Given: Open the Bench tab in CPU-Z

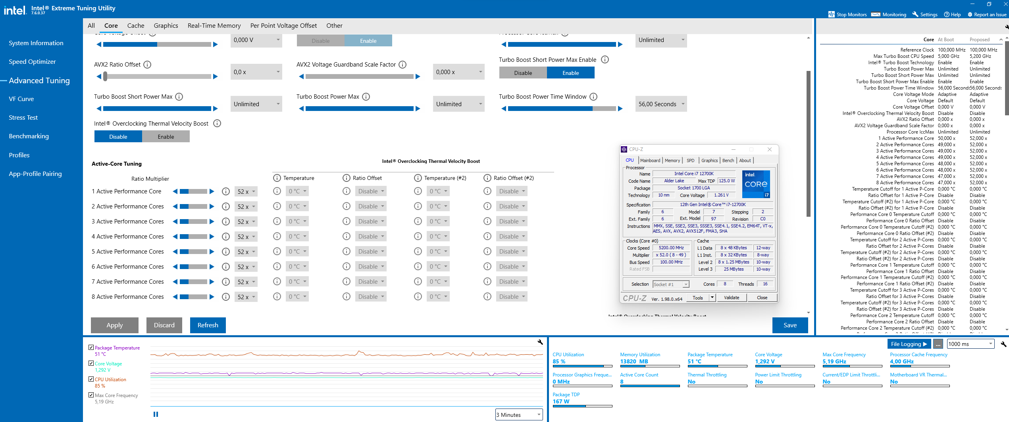Looking at the screenshot, I should [x=728, y=160].
